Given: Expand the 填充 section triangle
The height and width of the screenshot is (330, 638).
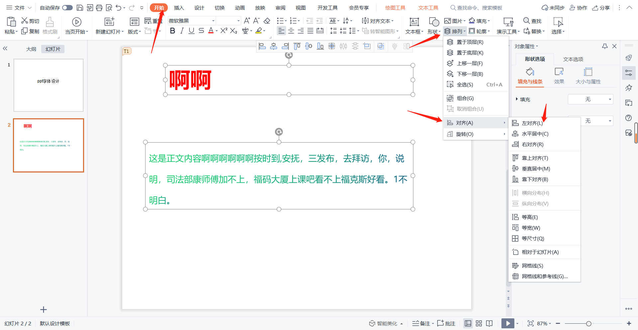Looking at the screenshot, I should (x=517, y=99).
